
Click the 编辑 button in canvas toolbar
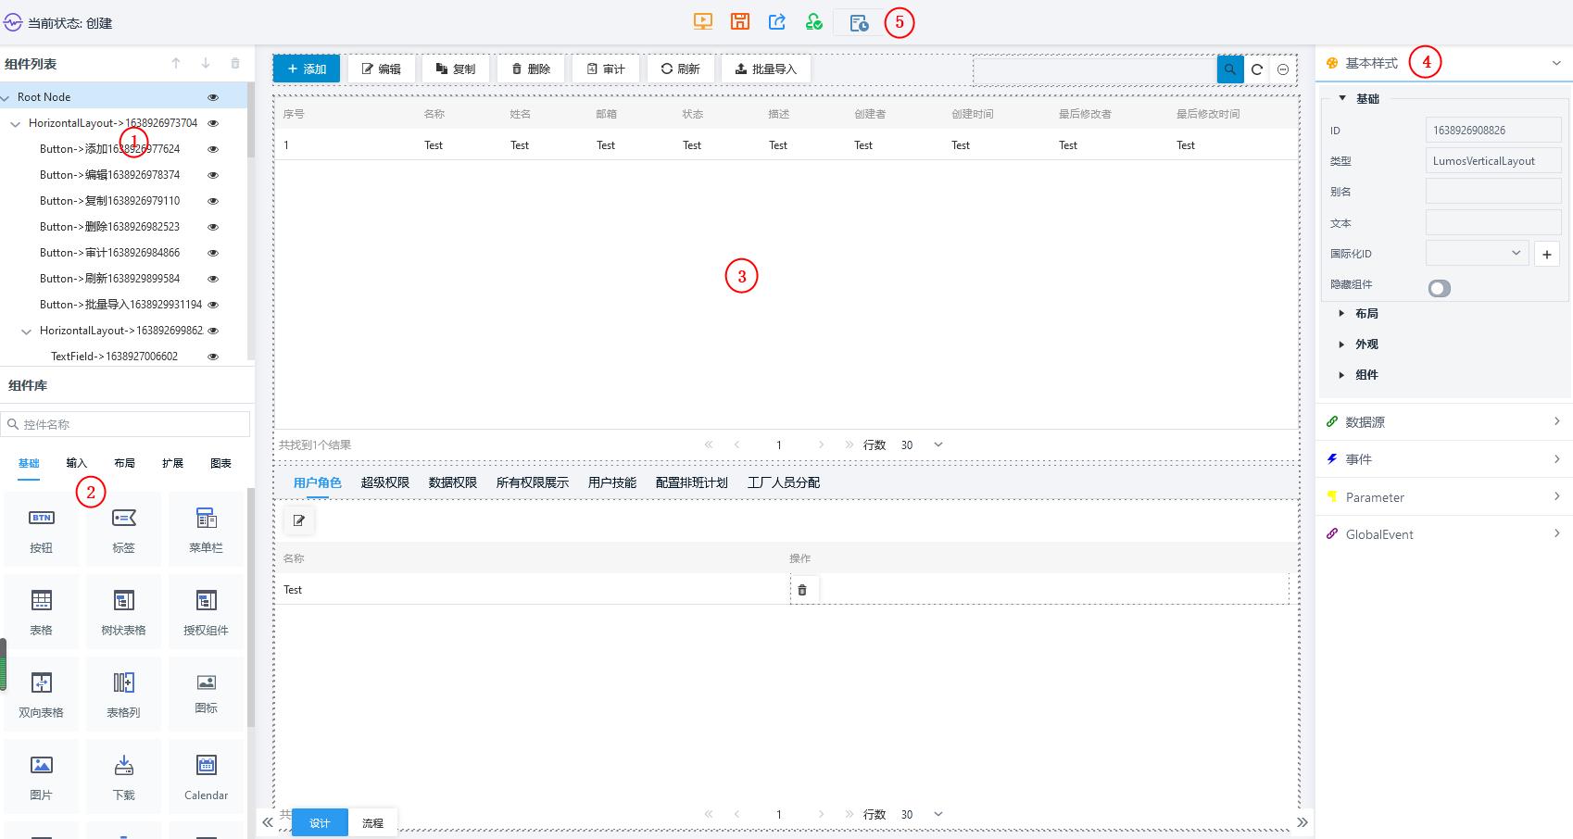coord(381,69)
